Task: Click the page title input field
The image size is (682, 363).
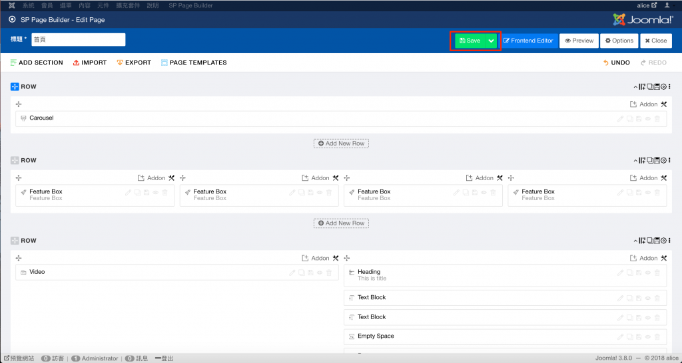Action: click(78, 40)
